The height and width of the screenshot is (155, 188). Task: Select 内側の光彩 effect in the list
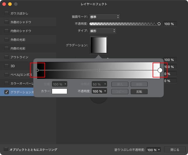click(x=18, y=48)
